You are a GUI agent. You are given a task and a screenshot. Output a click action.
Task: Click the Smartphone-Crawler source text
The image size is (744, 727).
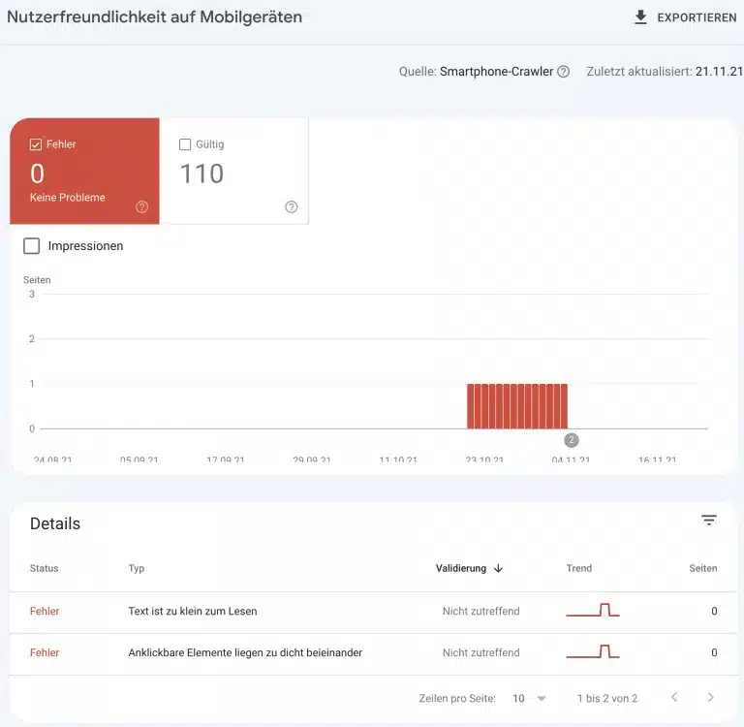(x=496, y=72)
